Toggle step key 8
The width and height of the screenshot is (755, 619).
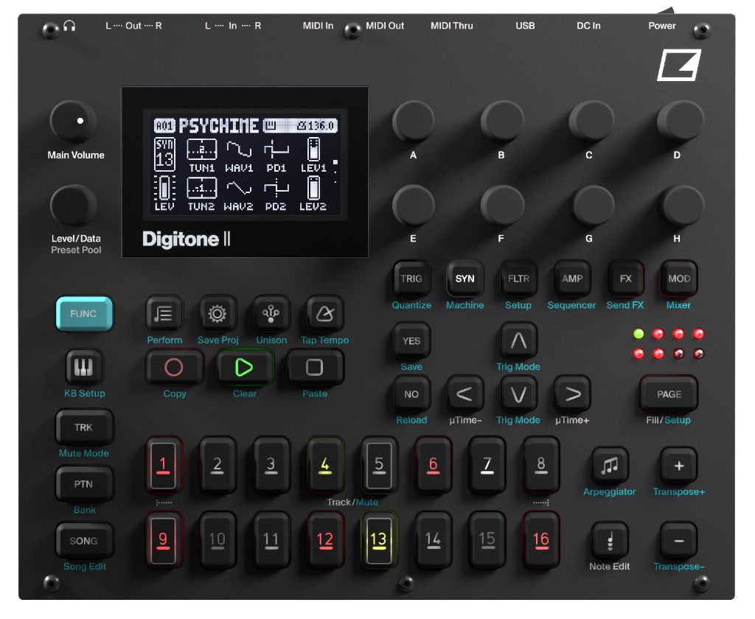point(540,465)
